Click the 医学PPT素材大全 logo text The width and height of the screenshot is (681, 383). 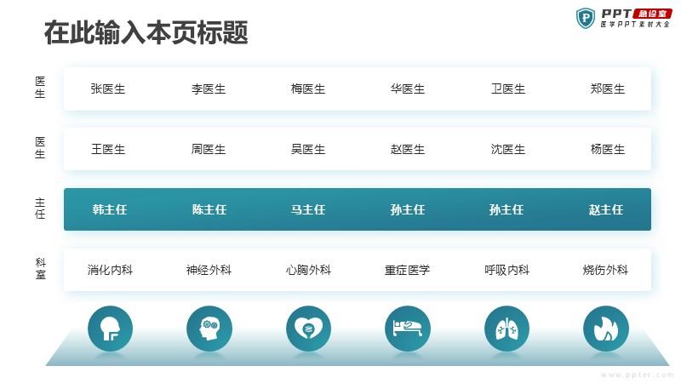pyautogui.click(x=635, y=25)
